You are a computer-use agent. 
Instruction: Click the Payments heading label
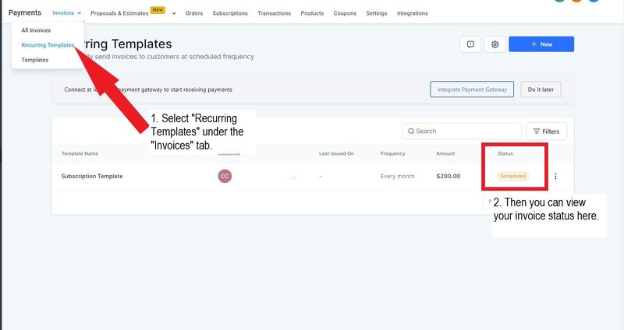[x=25, y=12]
